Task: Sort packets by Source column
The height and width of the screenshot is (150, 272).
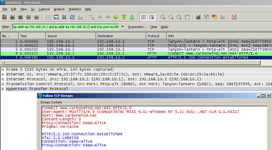Action: pyautogui.click(x=71, y=36)
